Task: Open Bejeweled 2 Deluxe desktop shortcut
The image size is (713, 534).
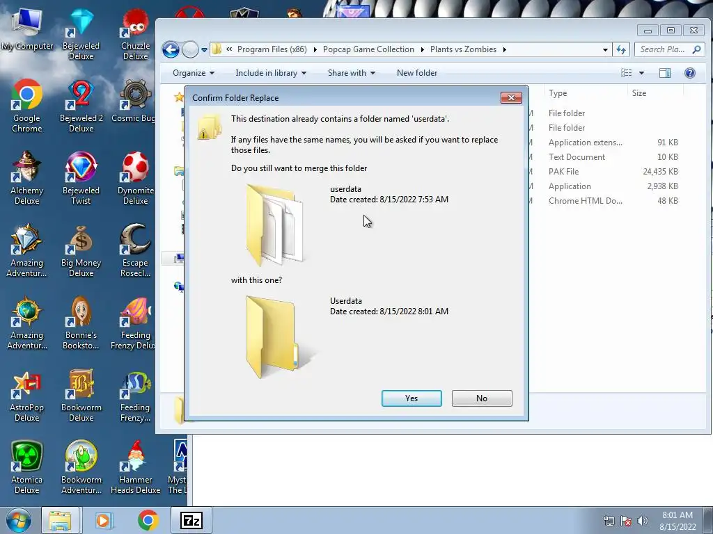Action: pos(81,106)
